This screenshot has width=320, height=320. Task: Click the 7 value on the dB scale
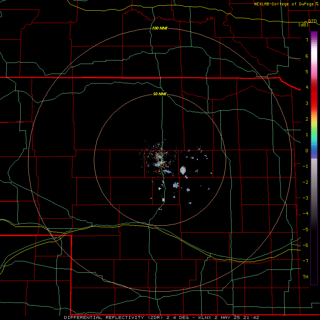307,40
